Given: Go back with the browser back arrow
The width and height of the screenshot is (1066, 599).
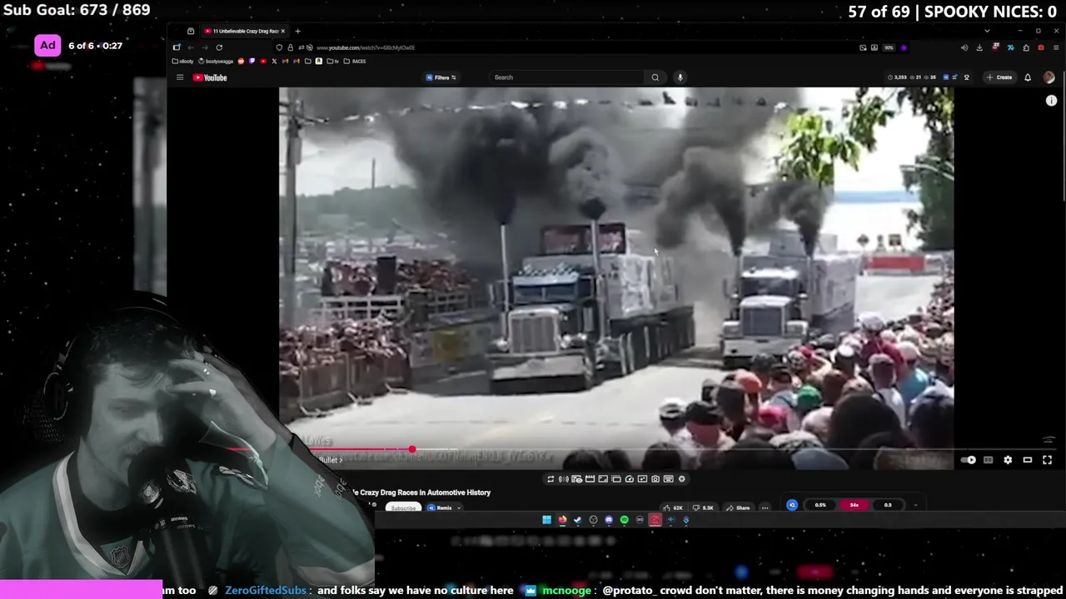Looking at the screenshot, I should (191, 47).
